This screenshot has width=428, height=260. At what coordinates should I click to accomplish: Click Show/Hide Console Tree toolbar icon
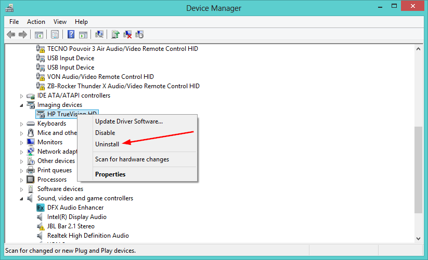39,35
